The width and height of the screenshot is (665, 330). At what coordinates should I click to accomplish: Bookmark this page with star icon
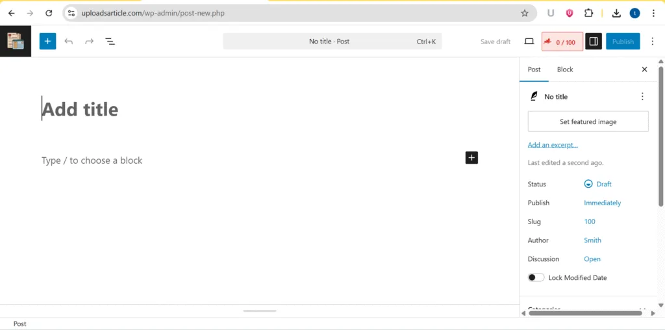(x=525, y=13)
